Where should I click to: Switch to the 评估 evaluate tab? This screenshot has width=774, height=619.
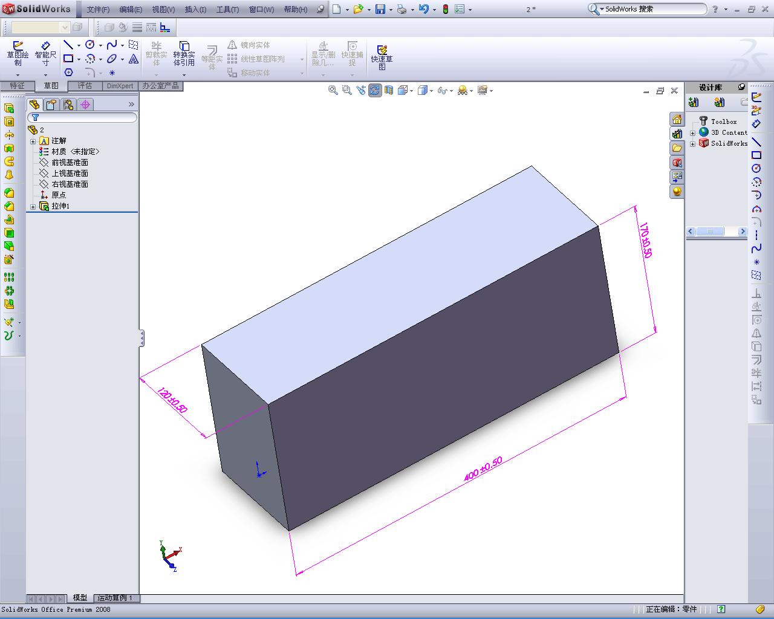click(85, 86)
